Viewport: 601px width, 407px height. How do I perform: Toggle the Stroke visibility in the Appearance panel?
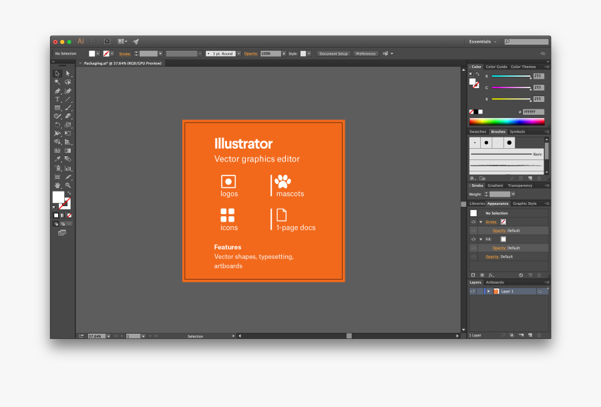pos(473,222)
